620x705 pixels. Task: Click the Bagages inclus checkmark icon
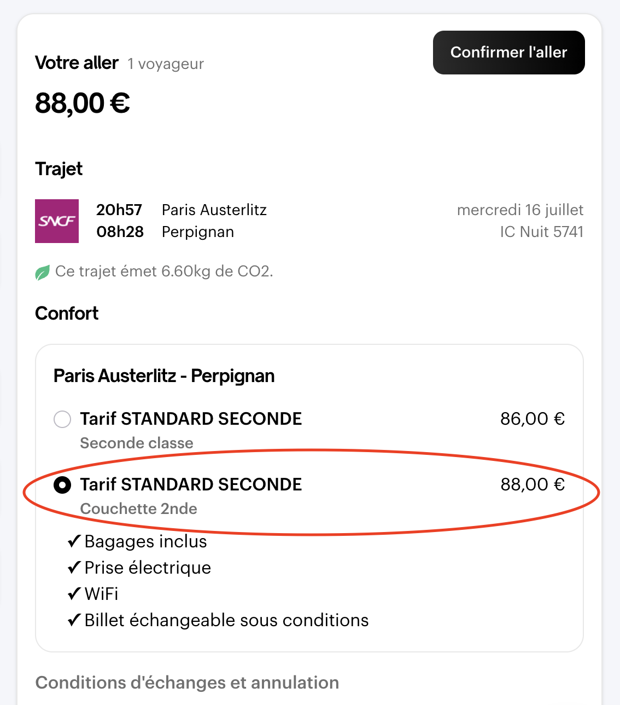point(74,541)
